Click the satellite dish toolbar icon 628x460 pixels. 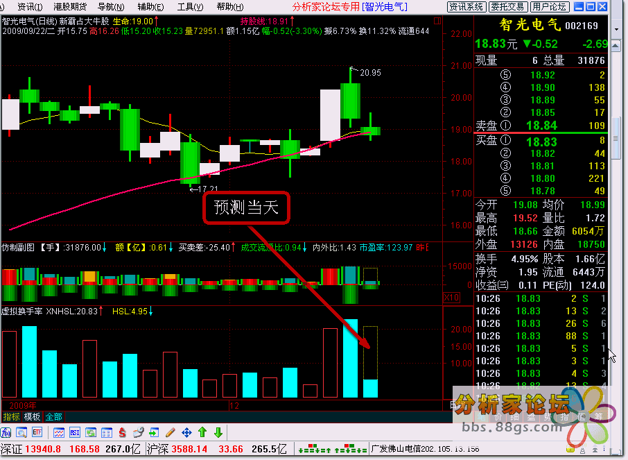pyautogui.click(x=139, y=432)
